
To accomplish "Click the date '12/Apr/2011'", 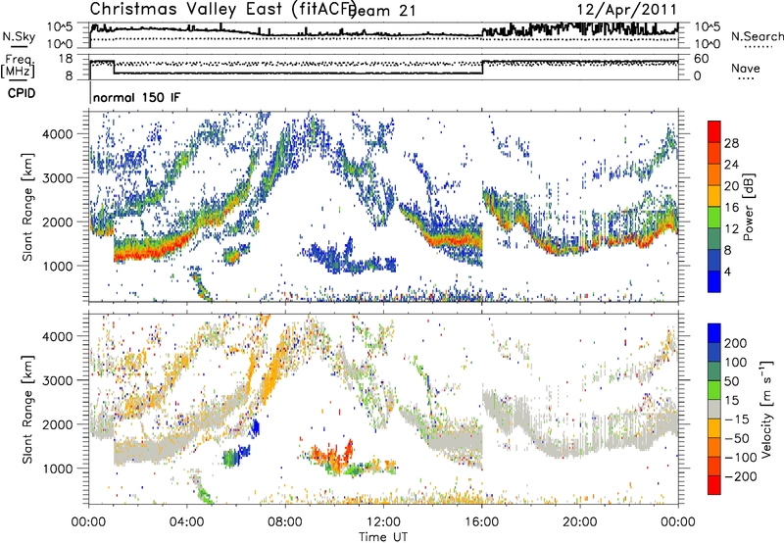I will click(626, 9).
